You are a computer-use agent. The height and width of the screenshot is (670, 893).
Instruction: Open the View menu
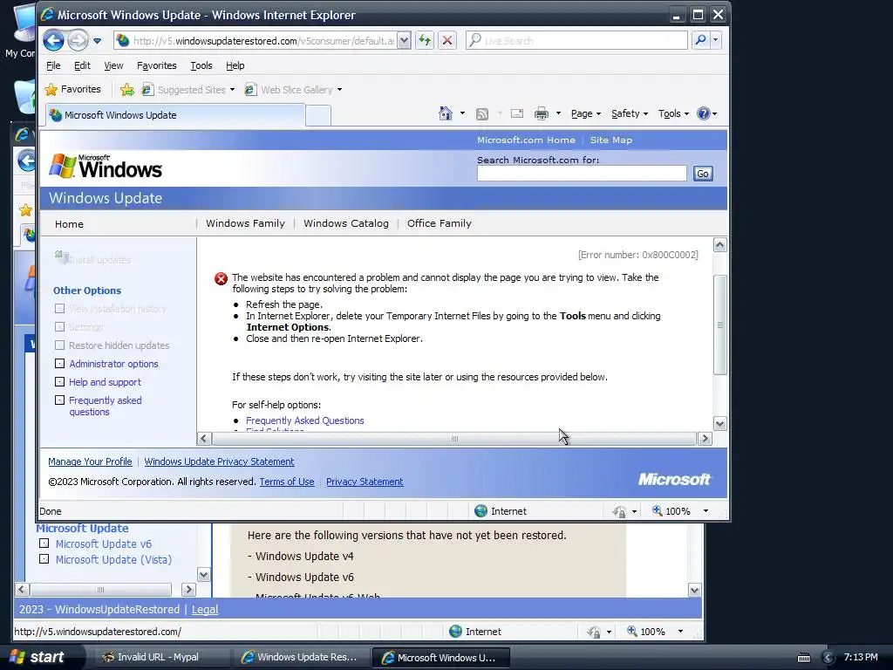113,65
